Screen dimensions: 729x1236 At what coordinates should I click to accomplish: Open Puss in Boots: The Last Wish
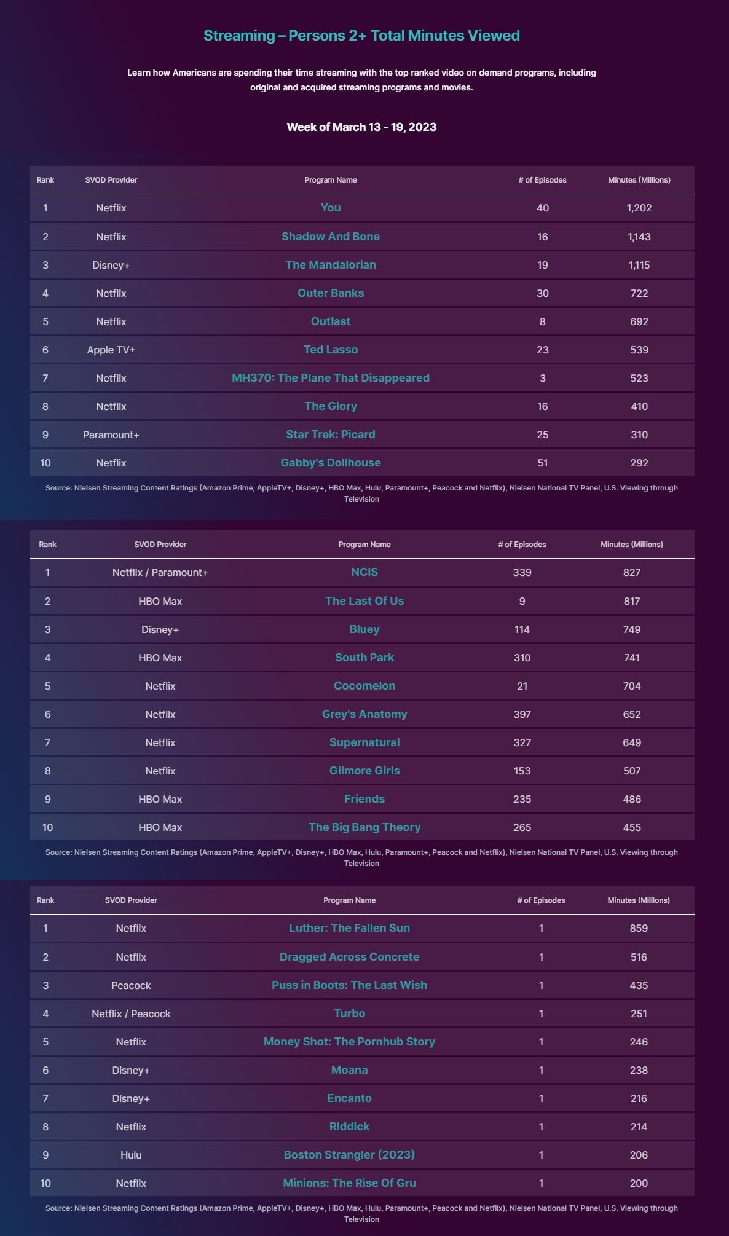tap(349, 985)
